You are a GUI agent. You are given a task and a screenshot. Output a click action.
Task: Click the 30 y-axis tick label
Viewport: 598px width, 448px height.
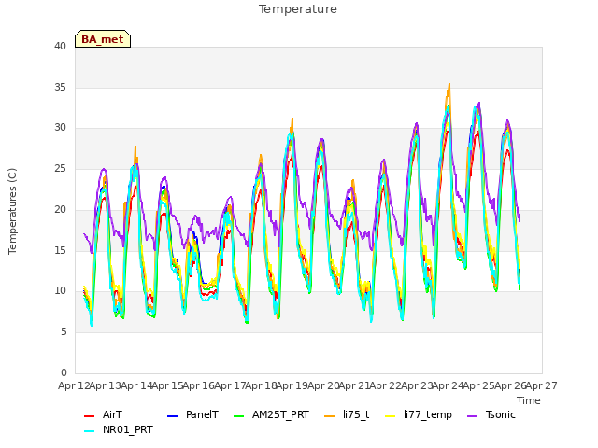[60, 128]
